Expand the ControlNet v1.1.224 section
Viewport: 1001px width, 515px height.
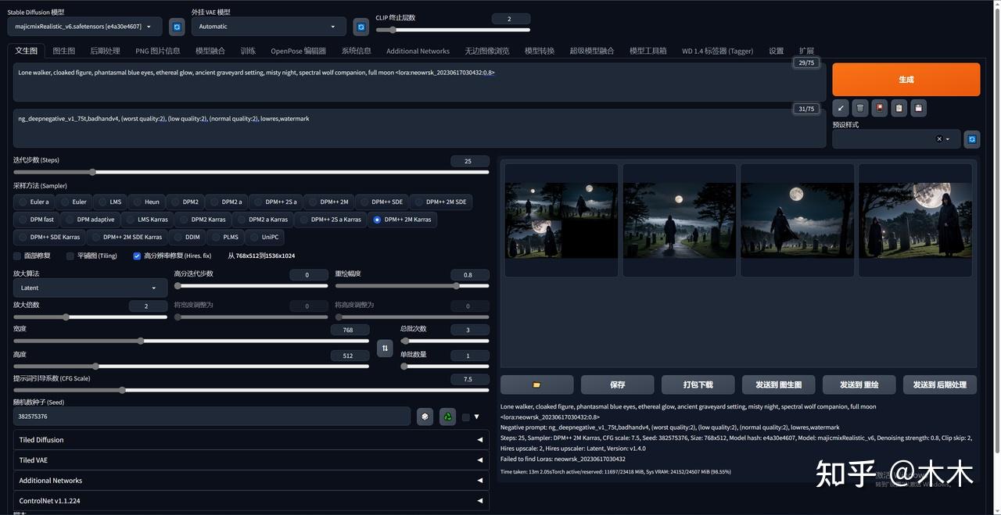tap(250, 501)
